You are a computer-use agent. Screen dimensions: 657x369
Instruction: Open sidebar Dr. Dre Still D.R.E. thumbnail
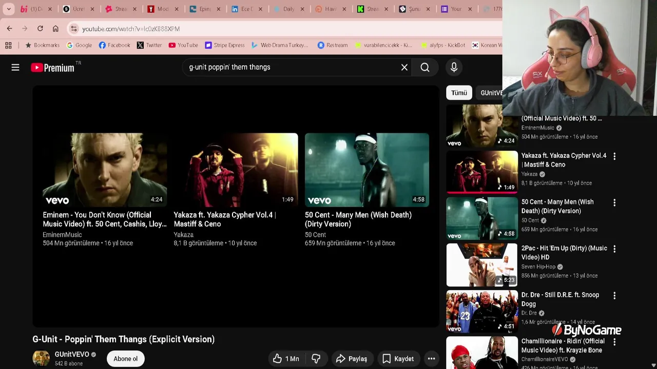coord(482,311)
